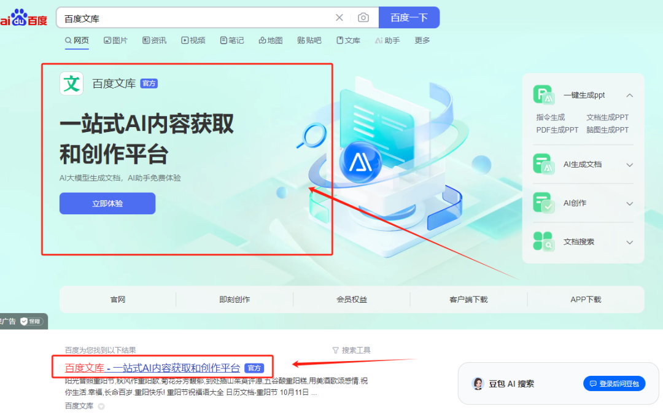
Task: Open the 视频 tab
Action: tap(193, 41)
